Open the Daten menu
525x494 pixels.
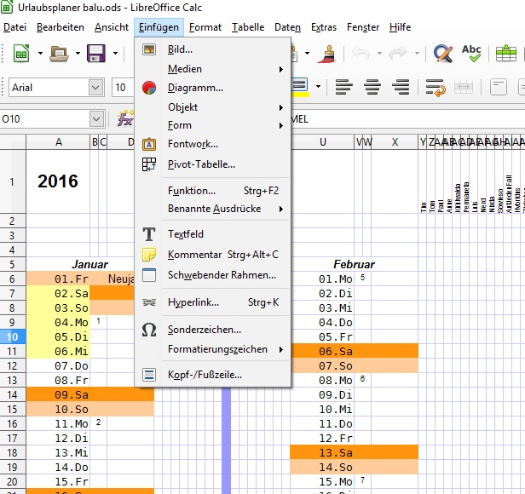pos(287,27)
